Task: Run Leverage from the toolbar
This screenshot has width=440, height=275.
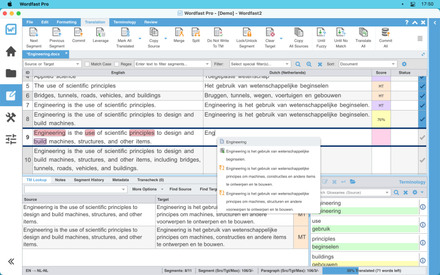Action: (x=101, y=32)
